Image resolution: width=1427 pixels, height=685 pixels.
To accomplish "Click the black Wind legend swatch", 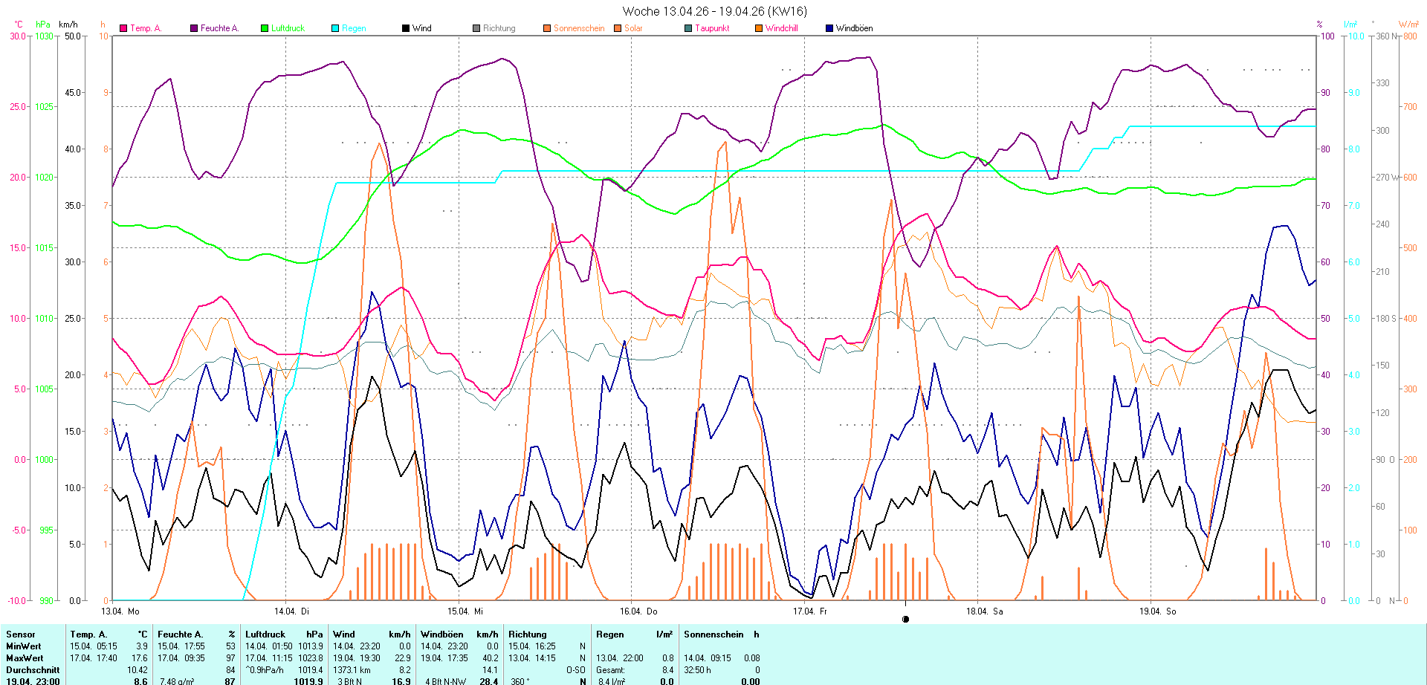I will 406,28.
